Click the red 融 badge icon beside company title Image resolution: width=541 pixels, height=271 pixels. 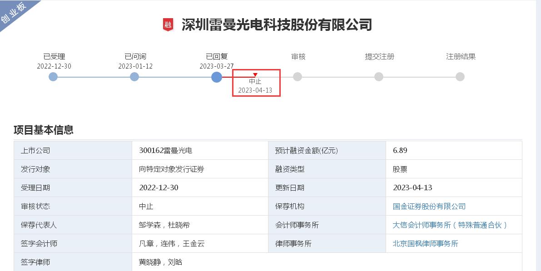click(168, 25)
